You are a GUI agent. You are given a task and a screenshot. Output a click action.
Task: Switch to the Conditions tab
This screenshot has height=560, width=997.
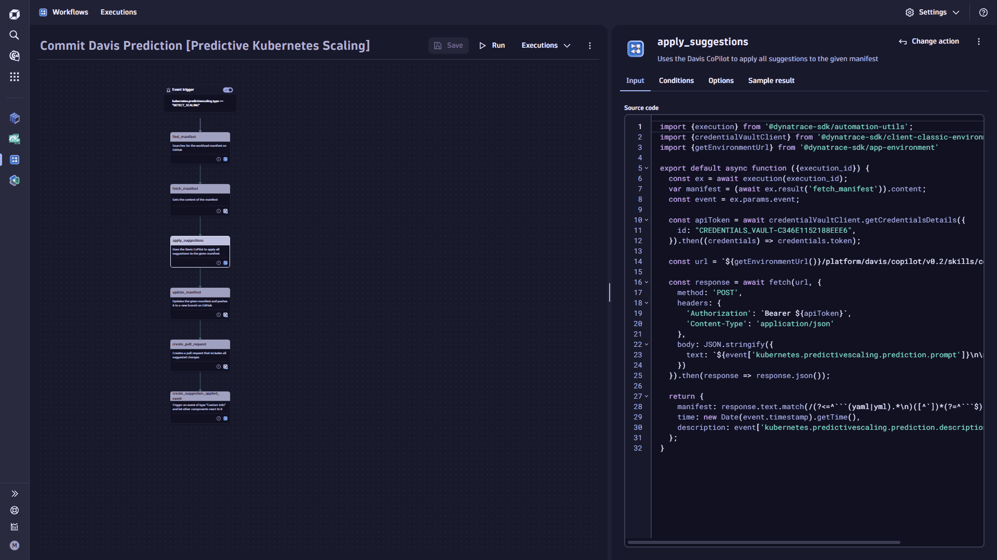point(676,81)
